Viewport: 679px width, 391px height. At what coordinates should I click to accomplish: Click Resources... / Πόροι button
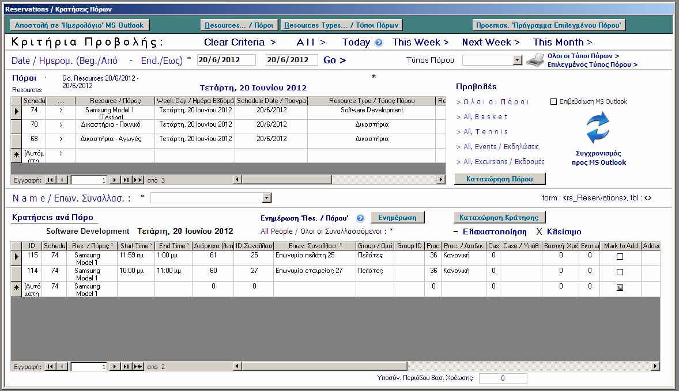point(239,25)
